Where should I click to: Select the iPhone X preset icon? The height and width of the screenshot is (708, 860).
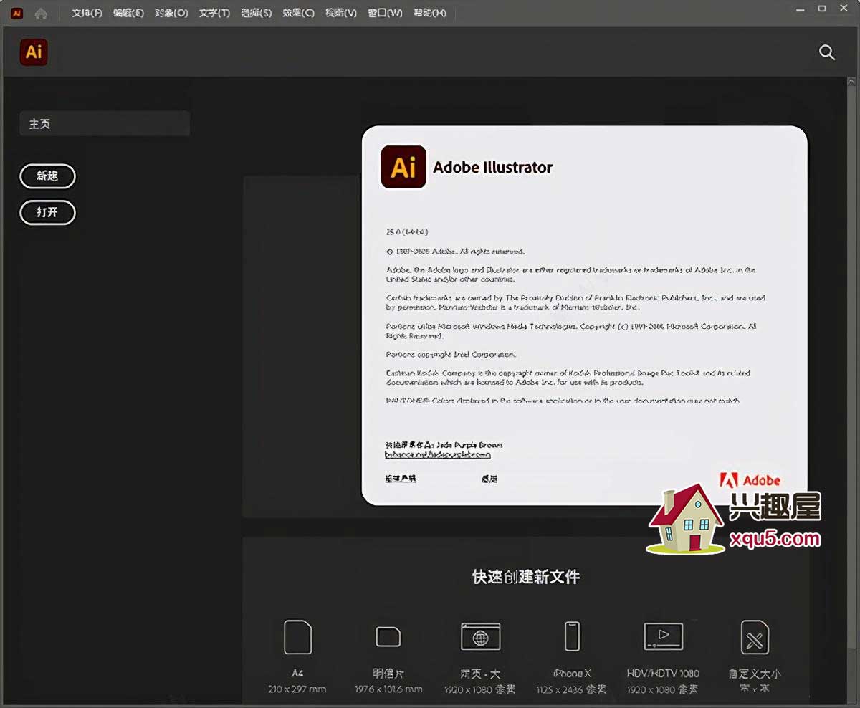(572, 636)
